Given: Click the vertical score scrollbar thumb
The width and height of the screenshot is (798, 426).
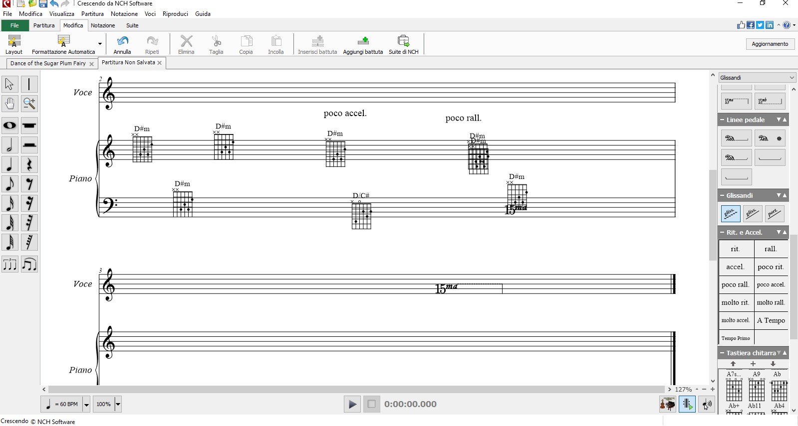Looking at the screenshot, I should click(713, 215).
